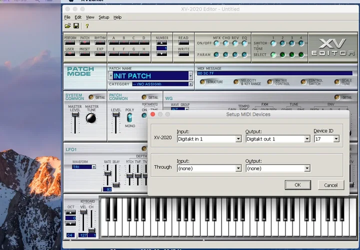Click the yellow question mark help icon
Viewport: 360px width, 250px height.
pos(87,26)
